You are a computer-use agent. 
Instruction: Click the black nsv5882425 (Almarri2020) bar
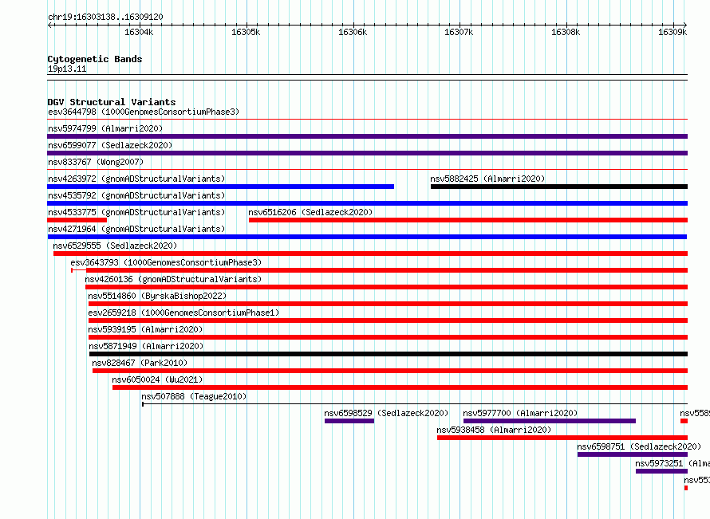coord(559,187)
